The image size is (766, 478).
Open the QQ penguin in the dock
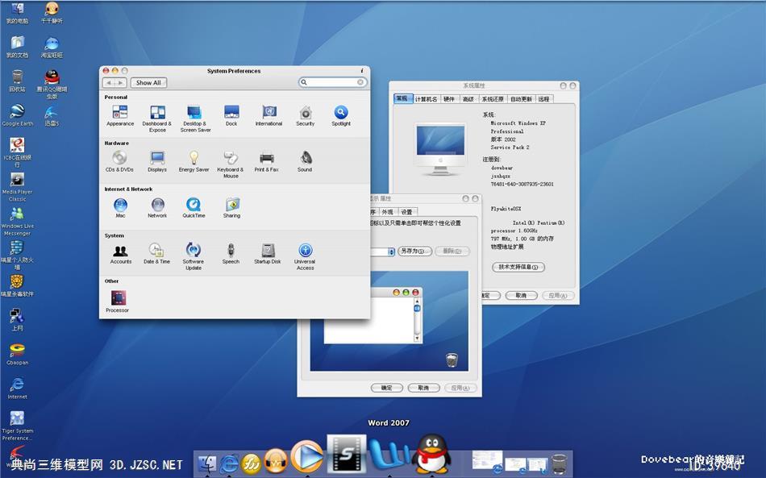click(x=431, y=454)
